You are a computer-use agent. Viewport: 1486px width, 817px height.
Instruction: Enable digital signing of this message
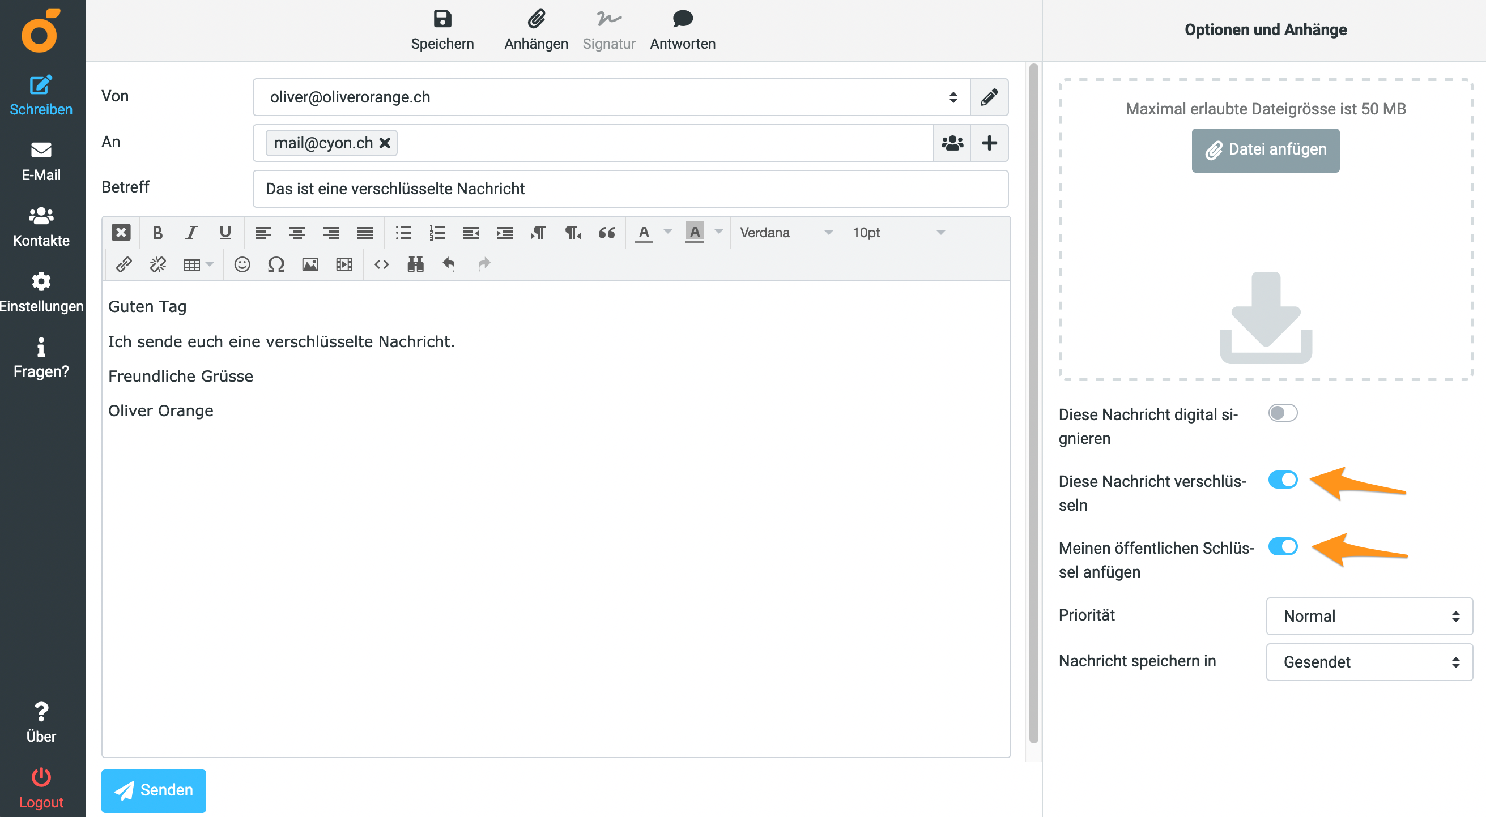[x=1282, y=413]
